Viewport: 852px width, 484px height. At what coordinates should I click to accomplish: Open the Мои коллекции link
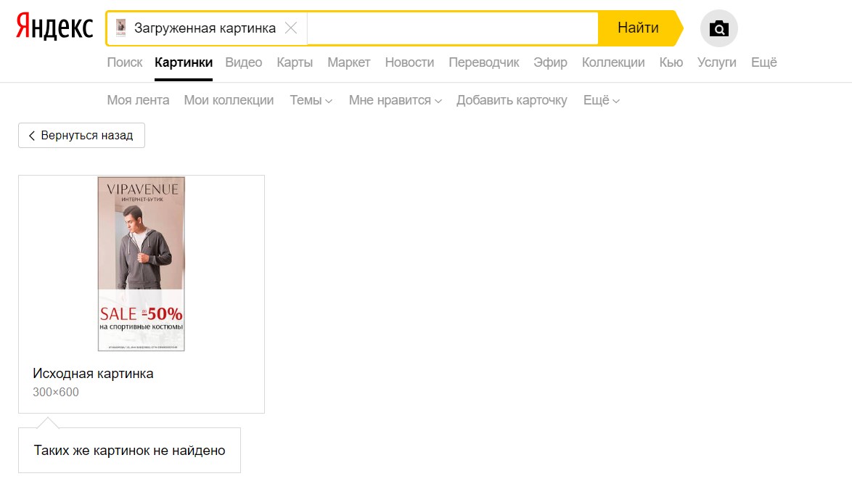coord(229,100)
